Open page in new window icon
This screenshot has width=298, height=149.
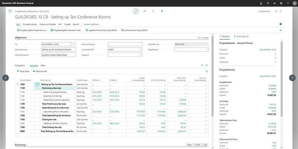click(276, 11)
